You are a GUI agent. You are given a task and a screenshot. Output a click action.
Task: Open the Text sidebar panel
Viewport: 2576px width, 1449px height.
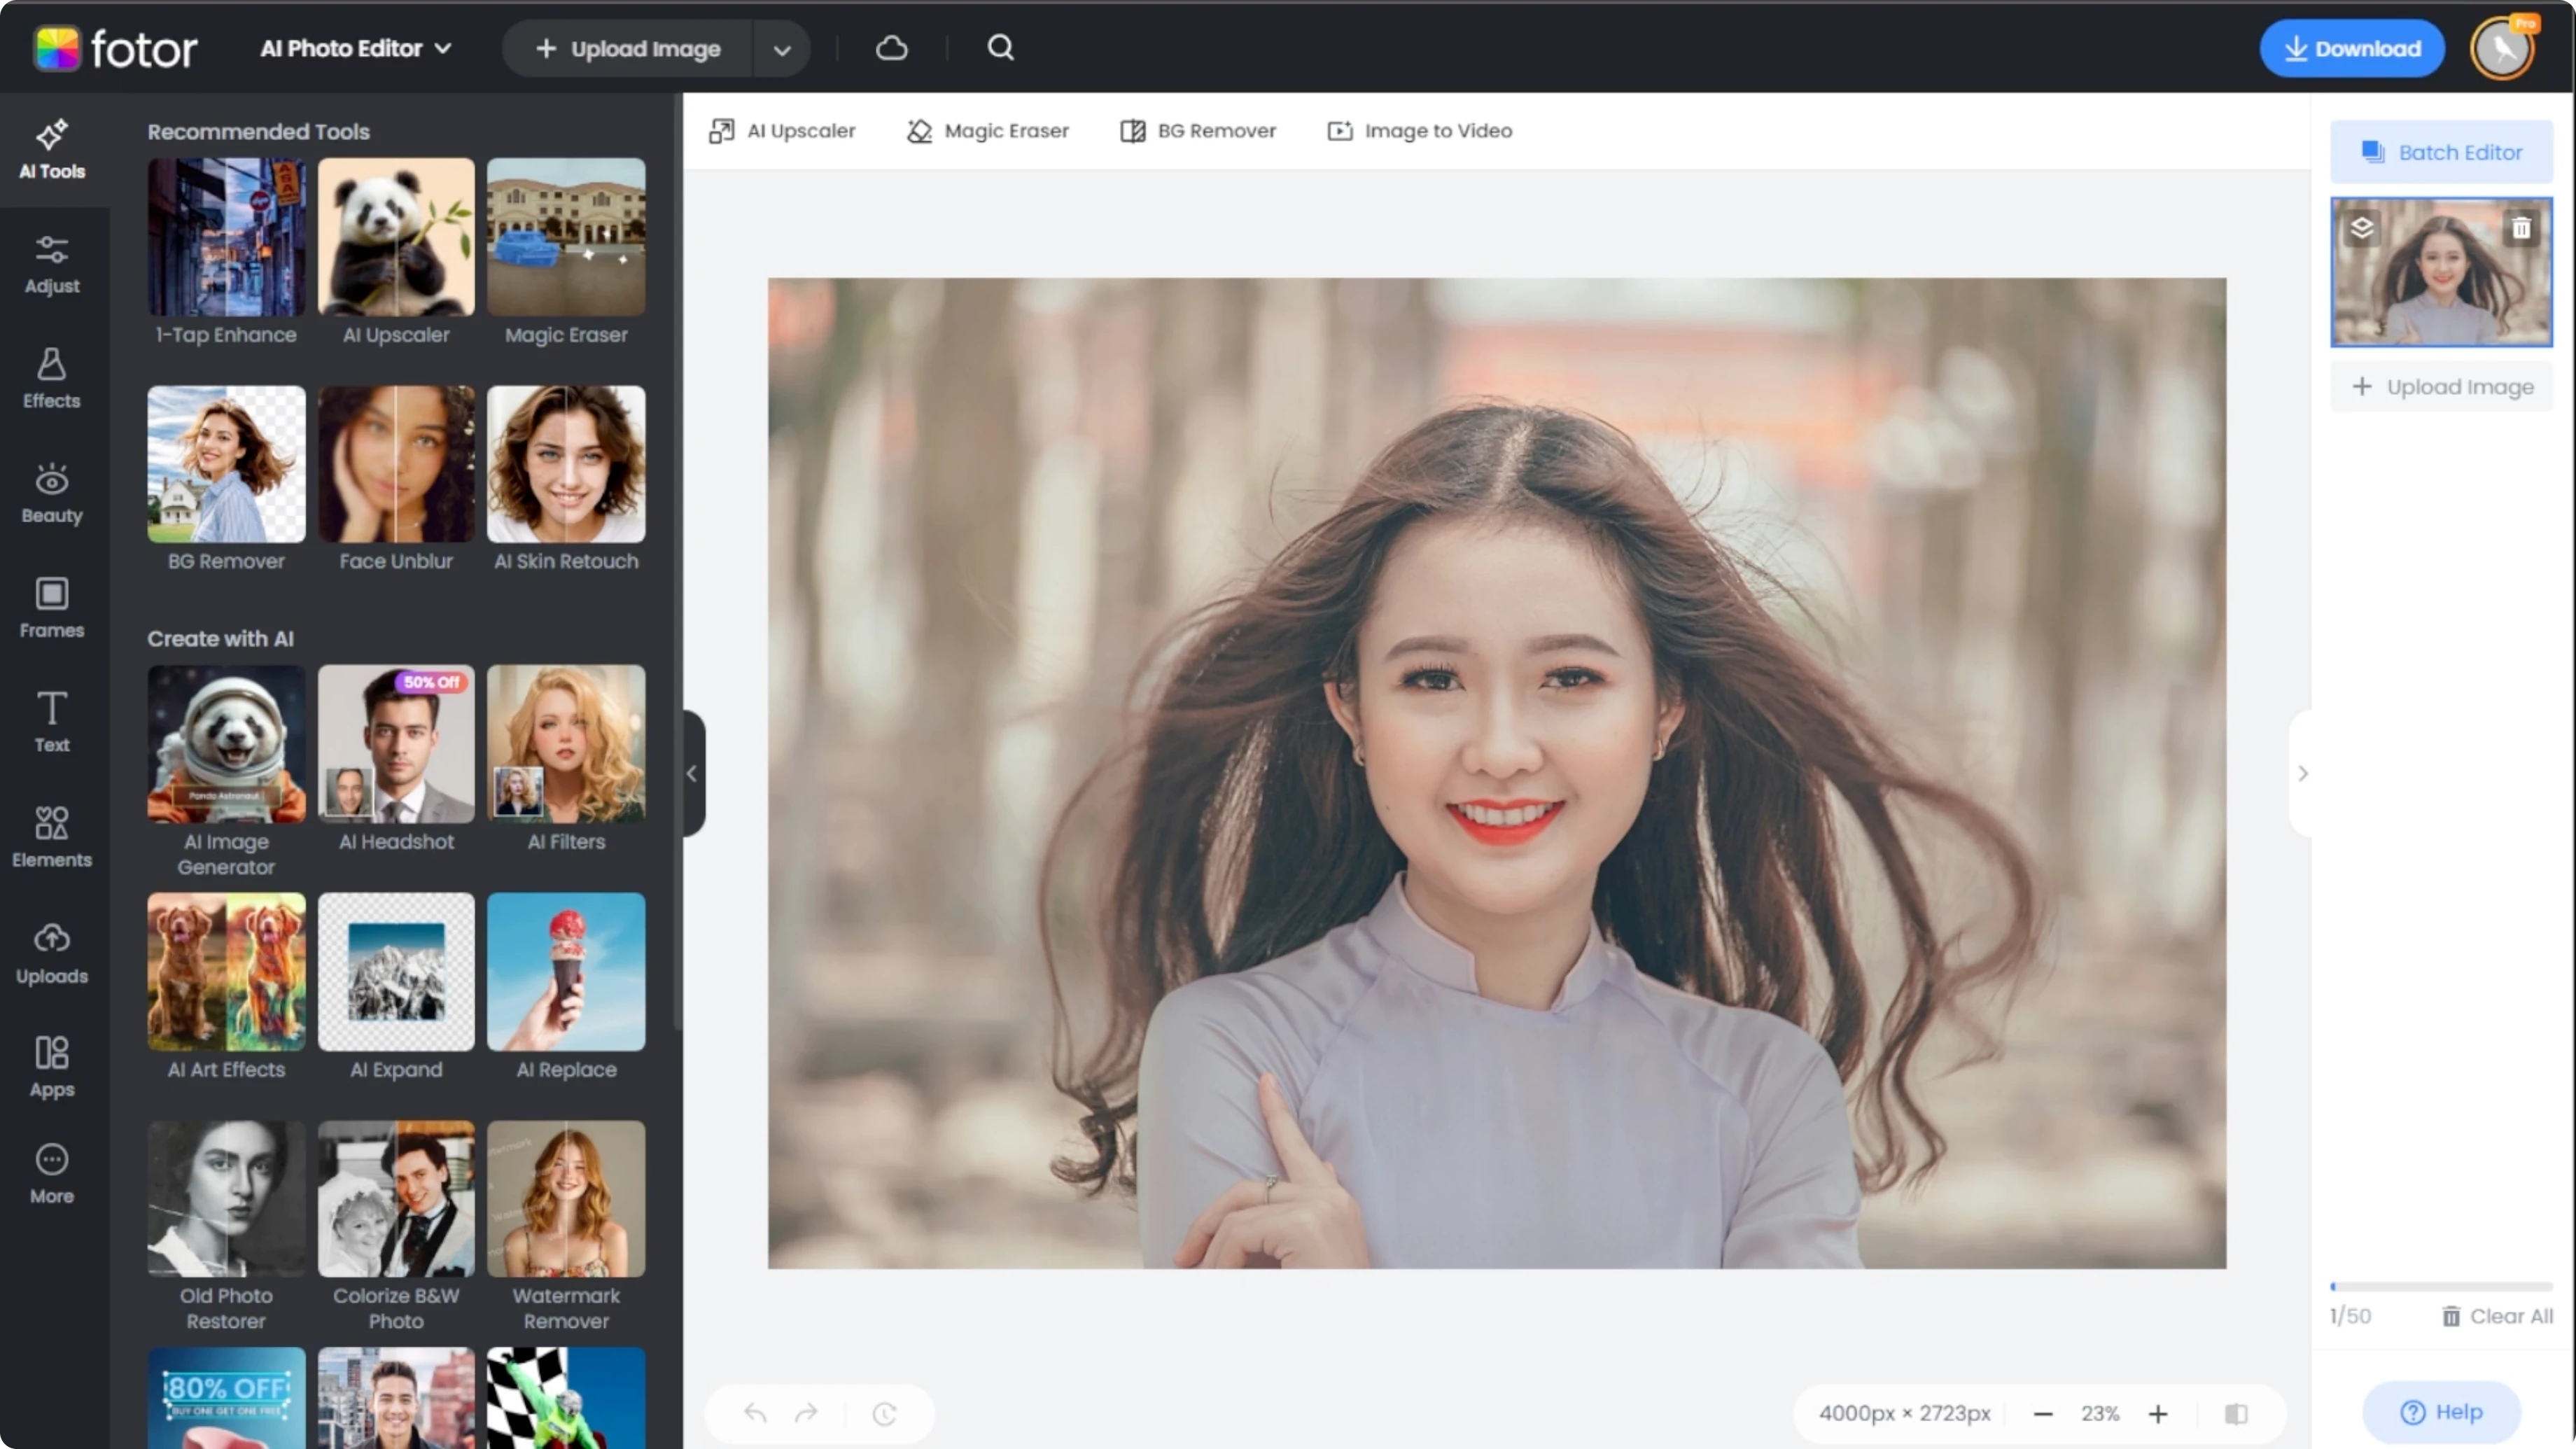point(52,723)
